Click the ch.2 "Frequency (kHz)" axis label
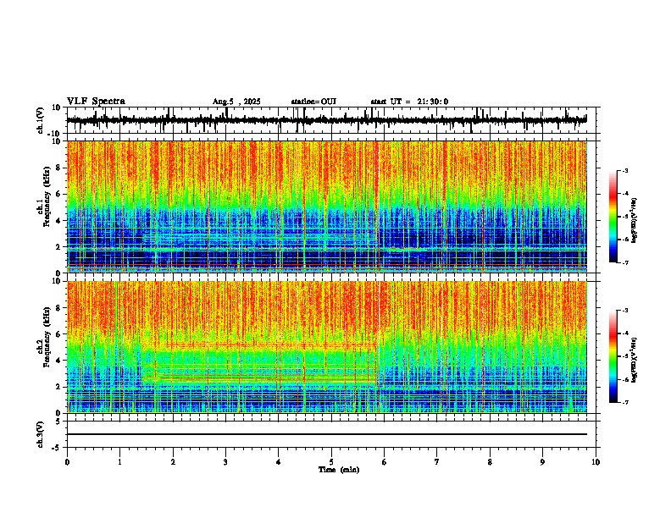Viewport: 671px width, 518px height. 47,336
